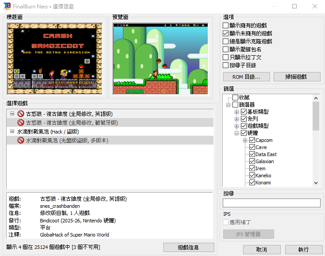Click the FinalBurn Neo app icon in title bar

pyautogui.click(x=7, y=6)
